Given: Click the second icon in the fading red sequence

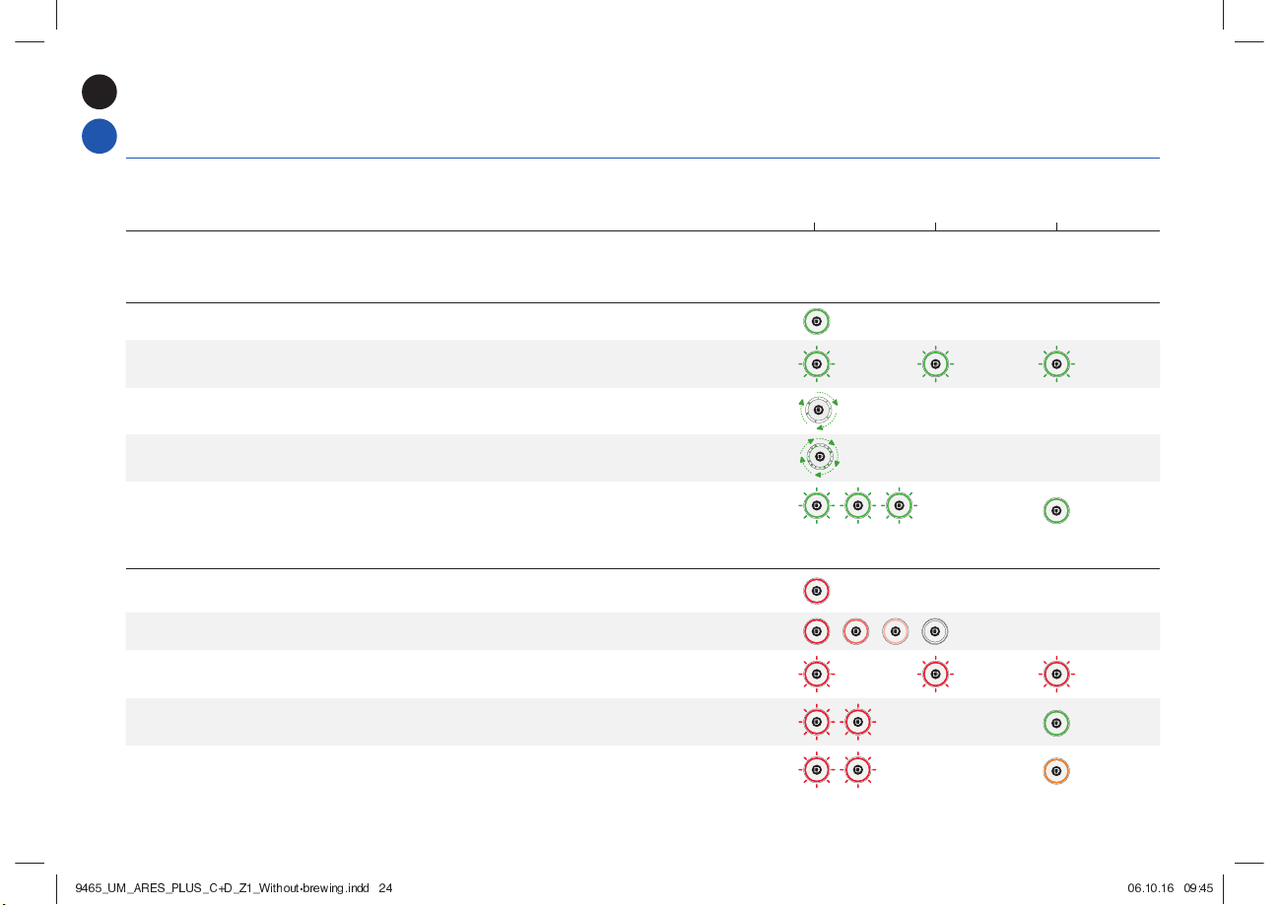Looking at the screenshot, I should [x=855, y=631].
